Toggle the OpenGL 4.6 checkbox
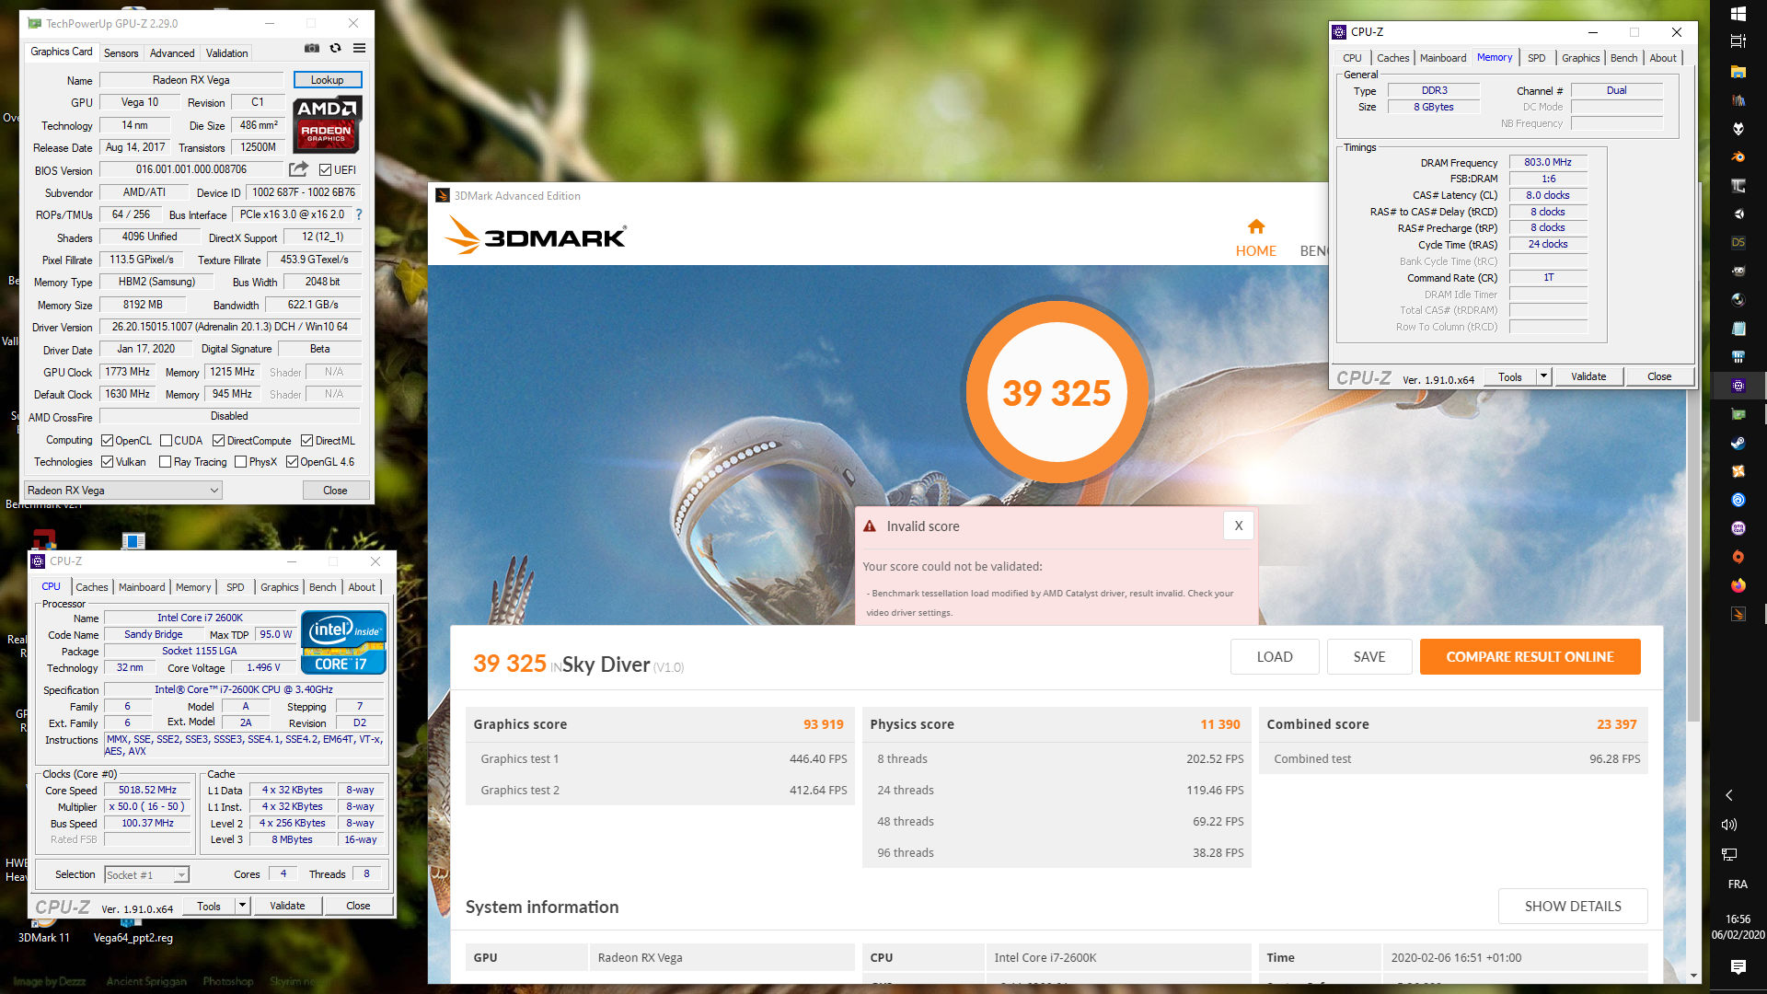Viewport: 1767px width, 994px height. pyautogui.click(x=292, y=462)
